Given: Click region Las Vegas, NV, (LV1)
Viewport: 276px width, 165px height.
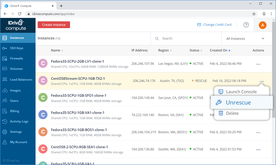Looking at the screenshot, I should click(x=173, y=64).
